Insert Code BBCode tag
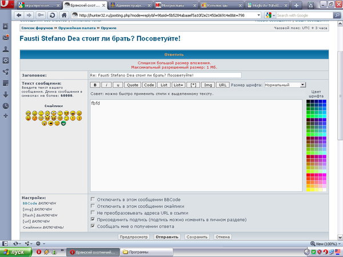The image size is (343, 257). pyautogui.click(x=149, y=85)
